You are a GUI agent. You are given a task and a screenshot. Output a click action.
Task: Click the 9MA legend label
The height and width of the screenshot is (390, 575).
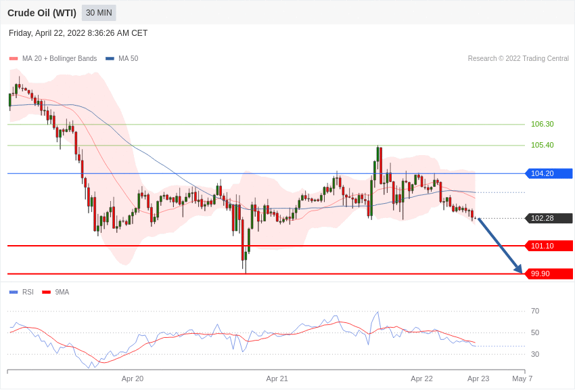pos(62,292)
